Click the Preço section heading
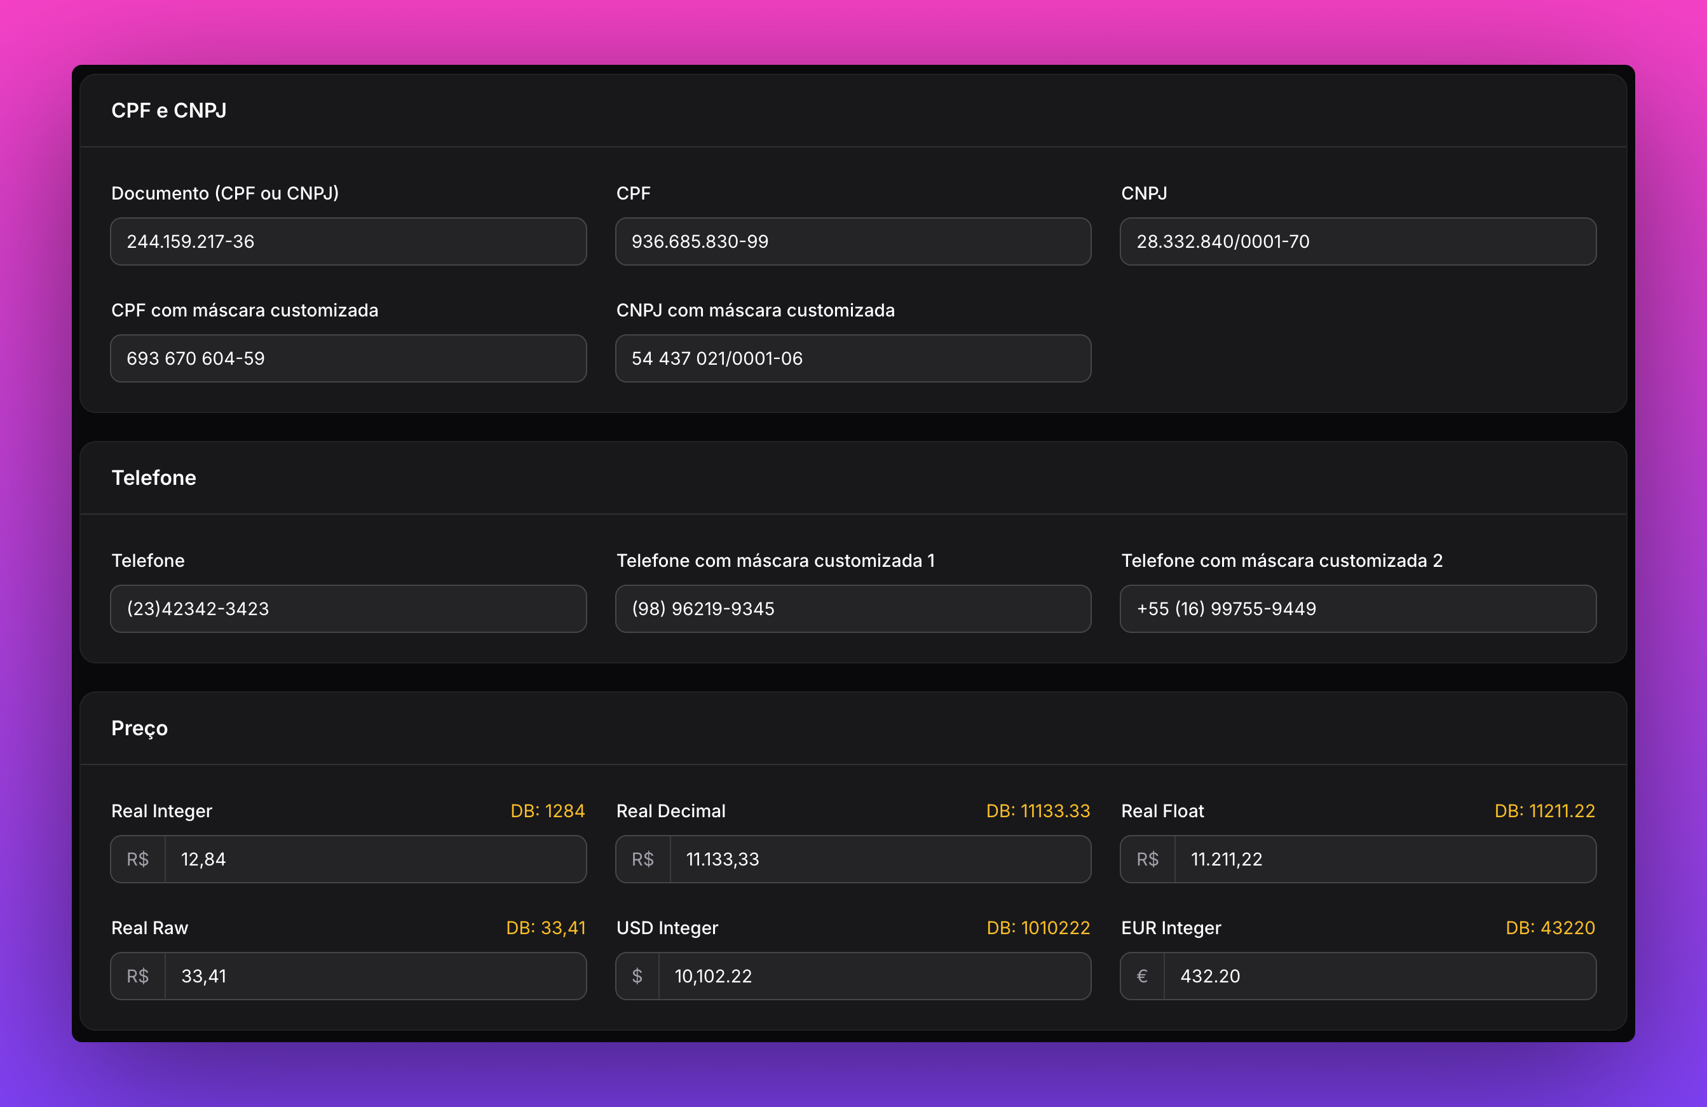The width and height of the screenshot is (1707, 1107). click(139, 728)
